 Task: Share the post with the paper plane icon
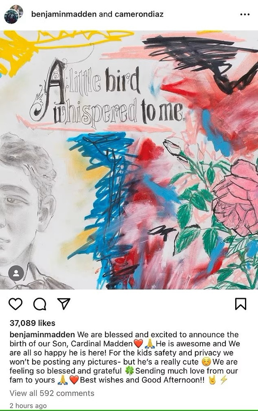pos(63,304)
